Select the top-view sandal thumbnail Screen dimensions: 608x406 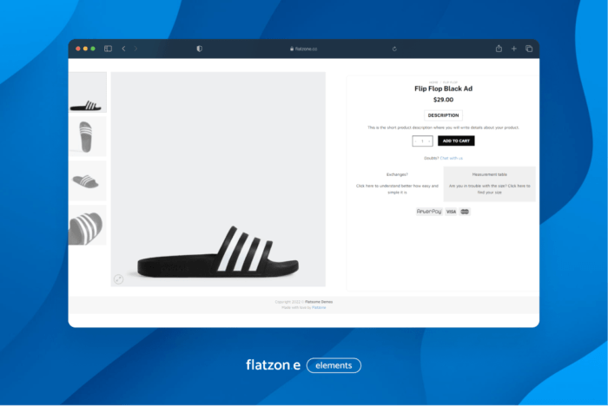pyautogui.click(x=88, y=137)
